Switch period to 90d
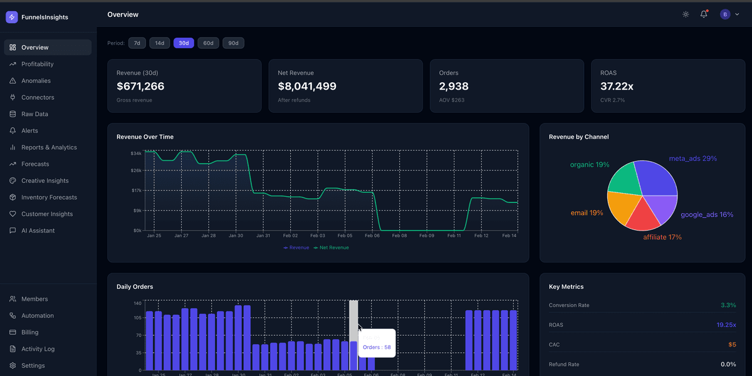752x376 pixels. (x=233, y=43)
